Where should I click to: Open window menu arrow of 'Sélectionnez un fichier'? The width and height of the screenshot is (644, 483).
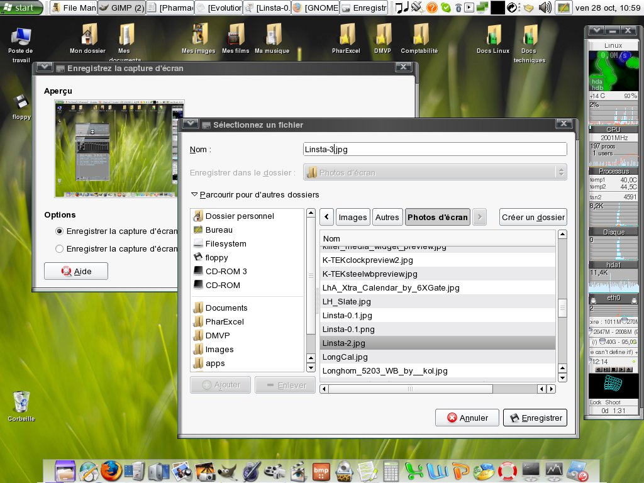pyautogui.click(x=191, y=124)
